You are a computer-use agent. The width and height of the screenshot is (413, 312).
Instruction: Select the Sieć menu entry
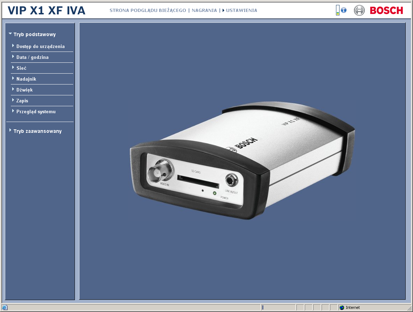(21, 68)
